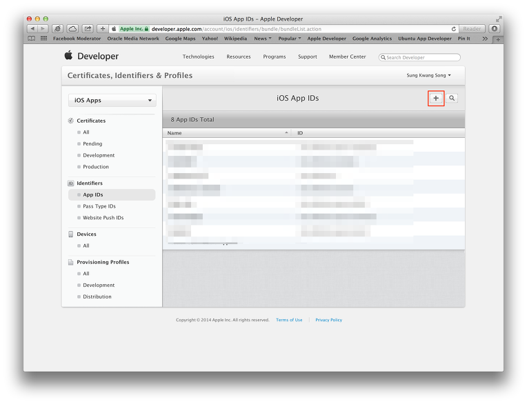
Task: Open a new tab with the tab bar plus
Action: (498, 39)
